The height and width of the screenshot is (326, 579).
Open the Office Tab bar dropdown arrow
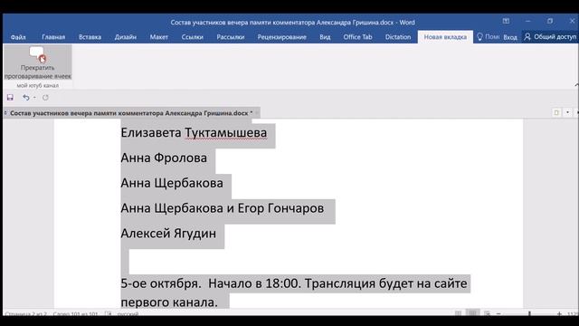coord(567,112)
